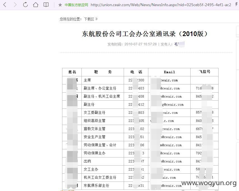Click the 飞信号 column header
The width and height of the screenshot is (239, 191).
point(204,72)
